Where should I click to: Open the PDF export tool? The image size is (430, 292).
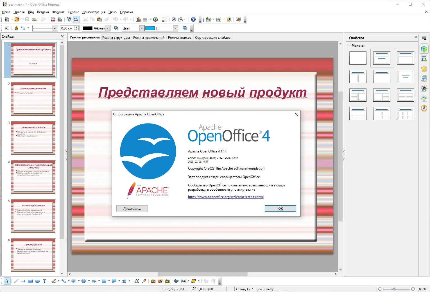pos(53,19)
